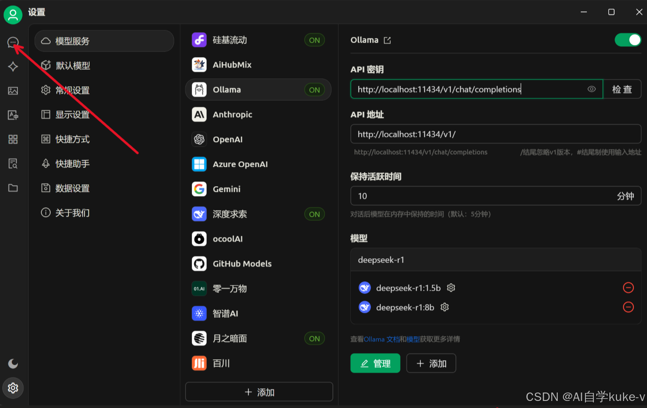The image size is (647, 408).
Task: Select the ocoolAI provider
Action: coord(258,239)
